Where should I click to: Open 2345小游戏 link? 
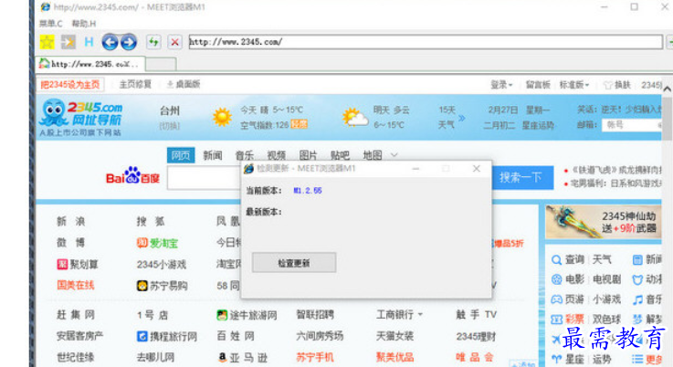[162, 265]
